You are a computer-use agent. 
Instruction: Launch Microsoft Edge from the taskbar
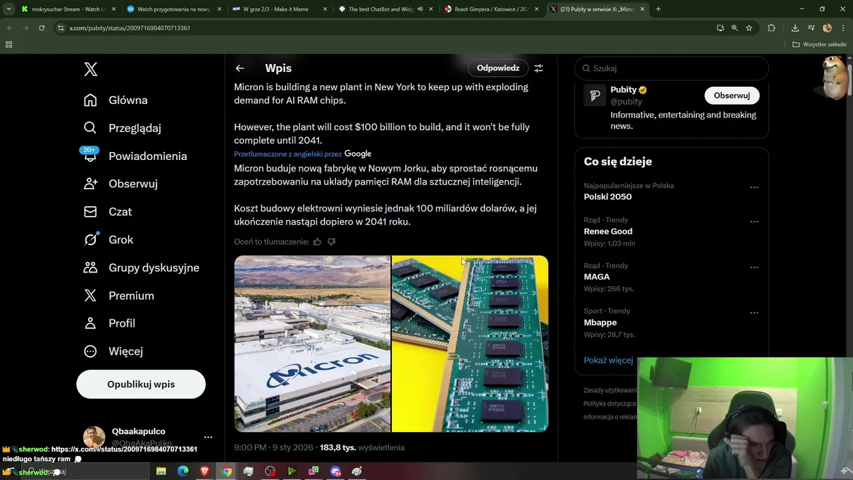click(183, 471)
